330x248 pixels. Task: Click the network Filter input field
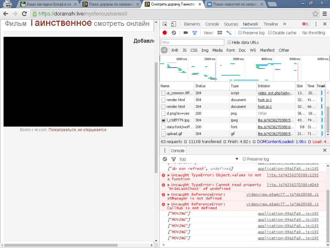[192, 42]
